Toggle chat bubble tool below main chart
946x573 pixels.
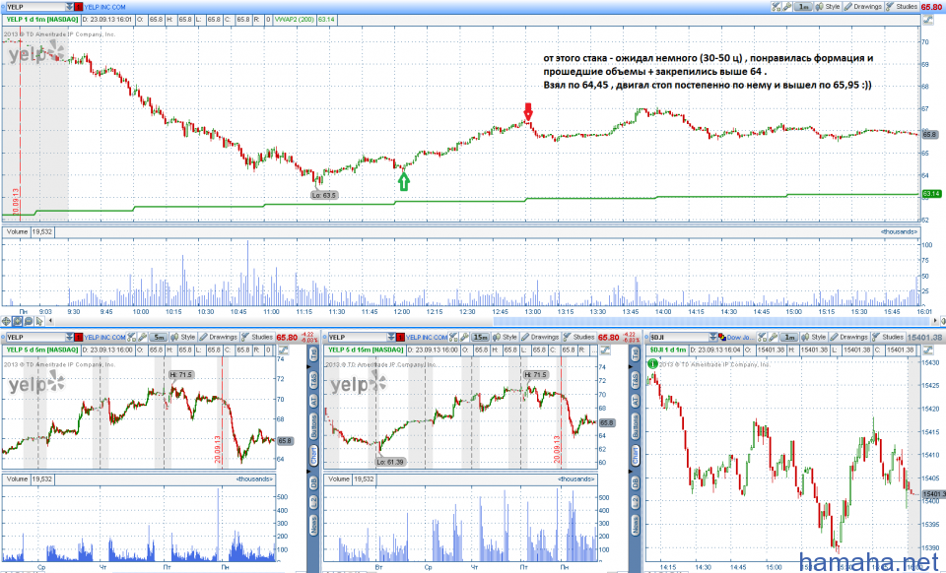[x=29, y=321]
